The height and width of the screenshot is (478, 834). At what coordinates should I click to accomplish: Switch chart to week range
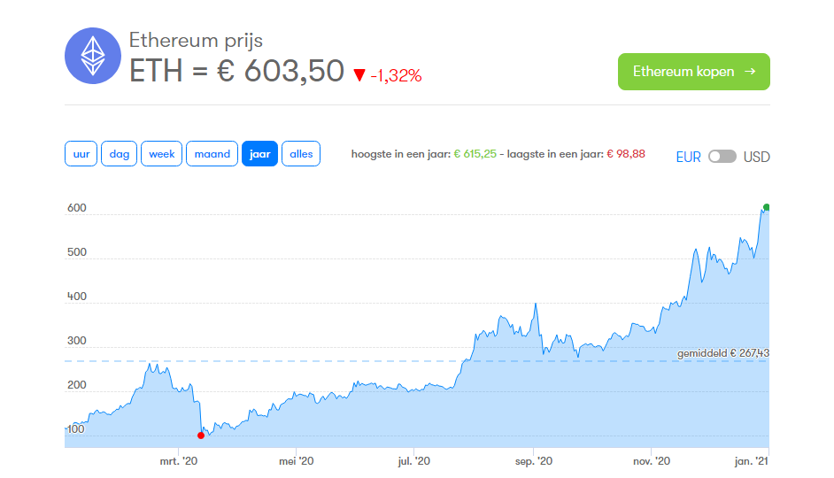tap(162, 154)
